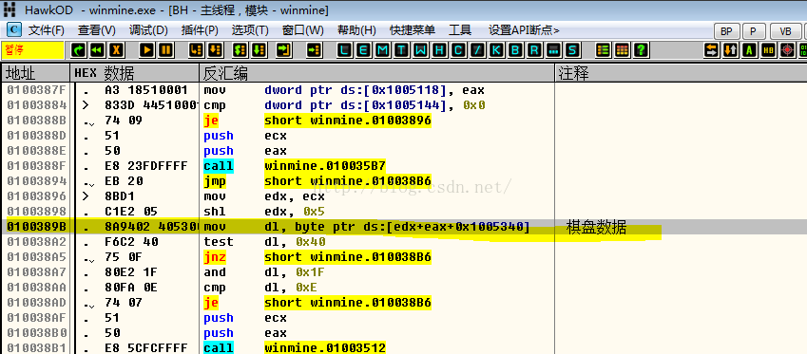
Task: Open Run trace with dots icon
Action: pos(553,50)
